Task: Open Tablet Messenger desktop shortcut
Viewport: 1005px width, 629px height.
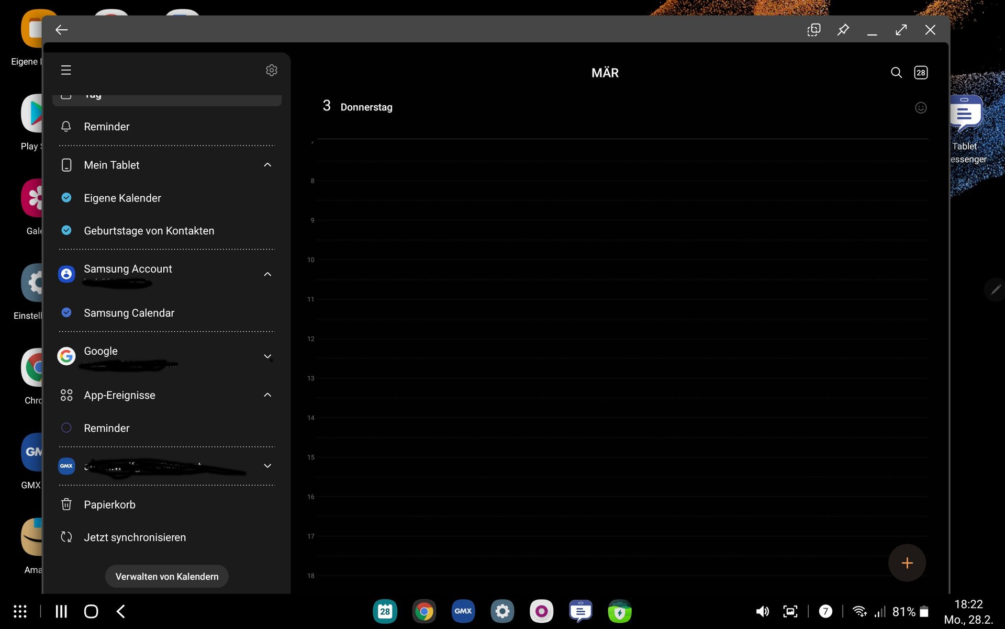Action: [x=966, y=114]
